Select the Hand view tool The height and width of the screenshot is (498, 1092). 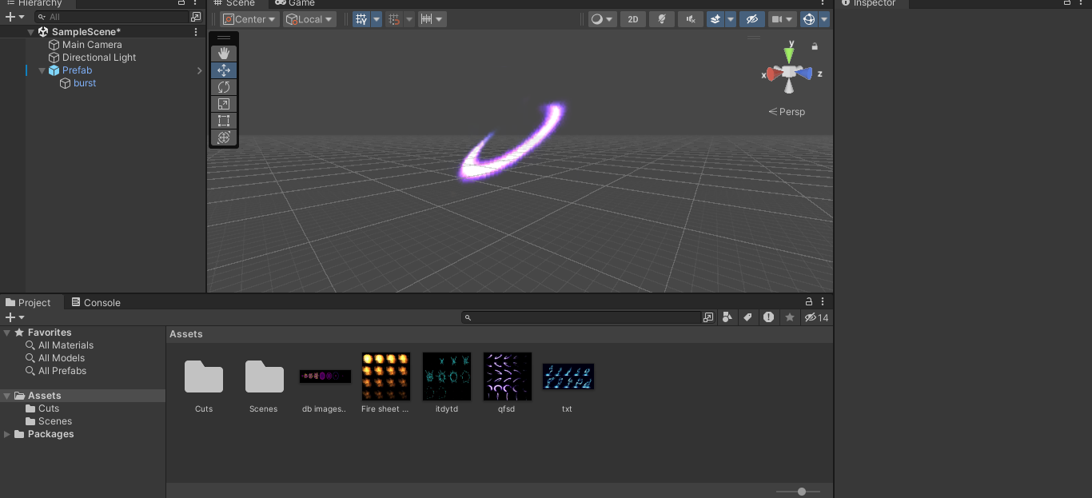point(224,54)
